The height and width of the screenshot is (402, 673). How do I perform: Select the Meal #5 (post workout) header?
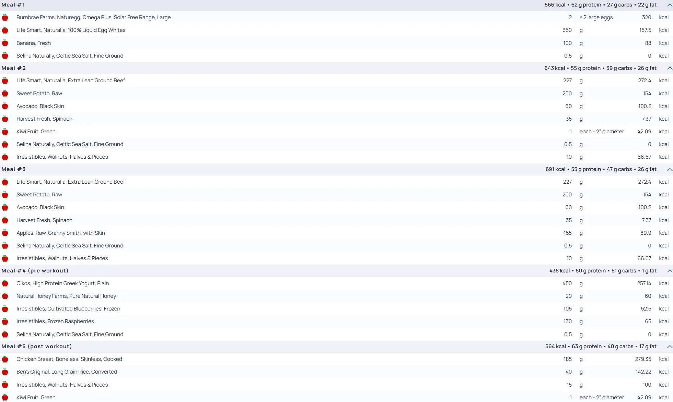(x=336, y=346)
